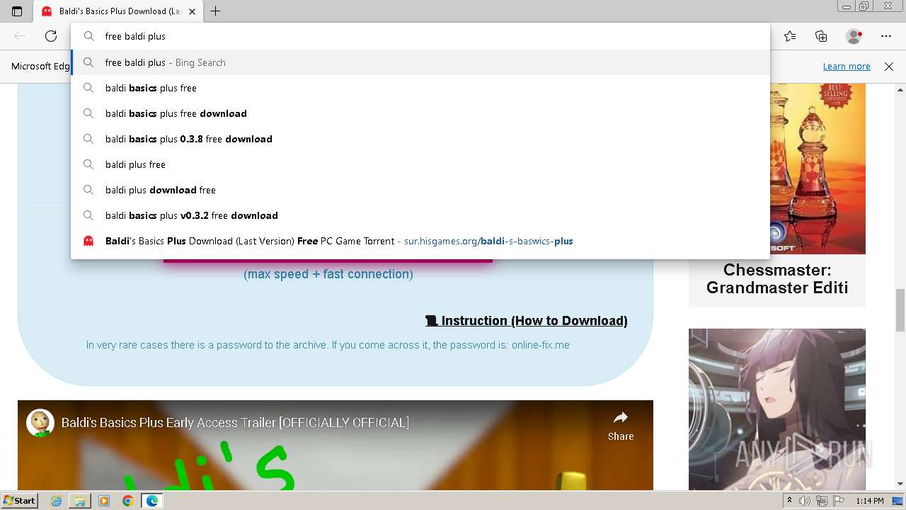Screen dimensions: 906x510
Task: Choose suggestion 'baldi plus download free'
Action: (x=420, y=190)
